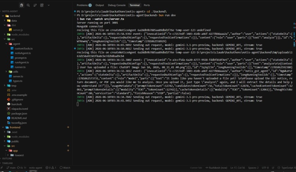Screen dimensions: 296x172
Task: Change Spaces: 2 indentation setting
Action: (x=253, y=168)
